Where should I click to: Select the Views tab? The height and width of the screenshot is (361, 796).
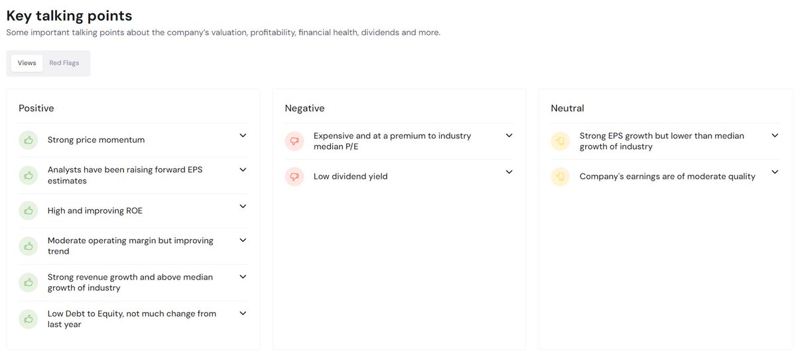(27, 63)
